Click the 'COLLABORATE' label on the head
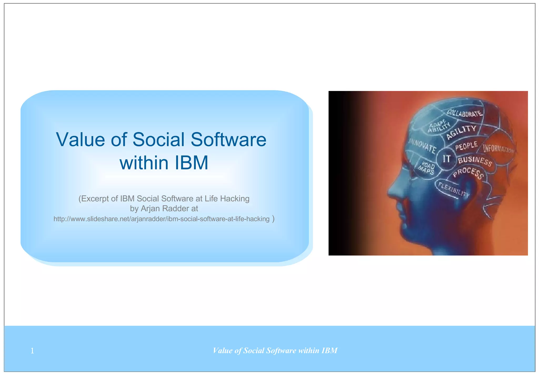 click(465, 113)
